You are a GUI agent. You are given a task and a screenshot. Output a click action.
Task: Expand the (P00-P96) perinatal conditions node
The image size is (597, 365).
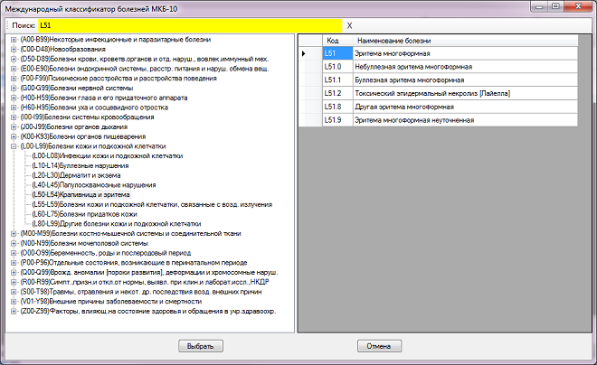[14, 263]
